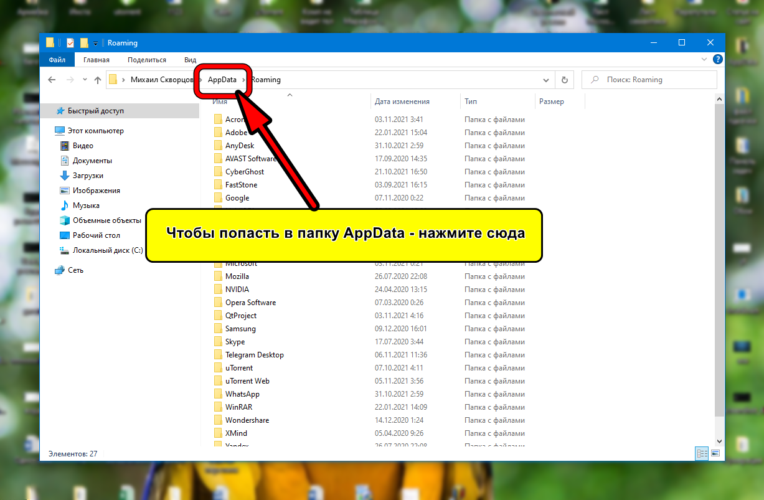This screenshot has height=500, width=764.
Task: Switch to details view icon
Action: pyautogui.click(x=702, y=453)
